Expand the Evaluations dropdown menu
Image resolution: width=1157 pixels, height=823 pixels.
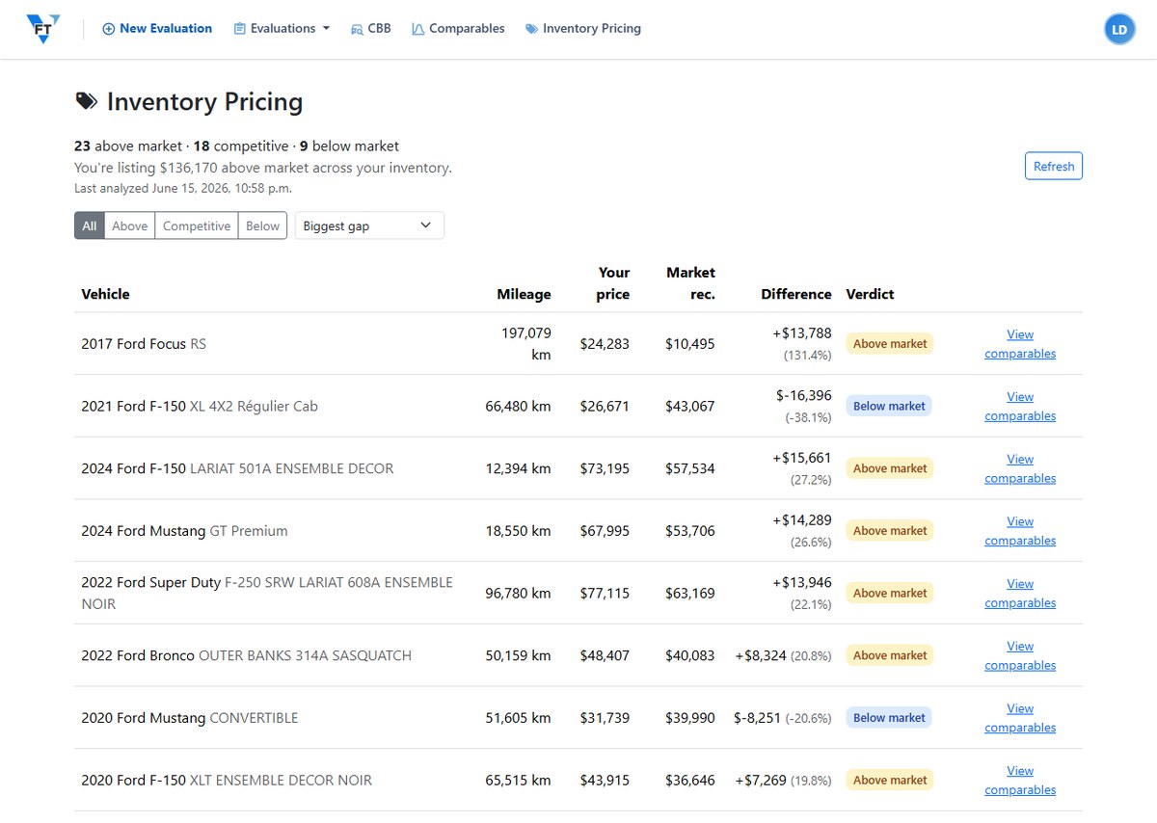pos(282,29)
